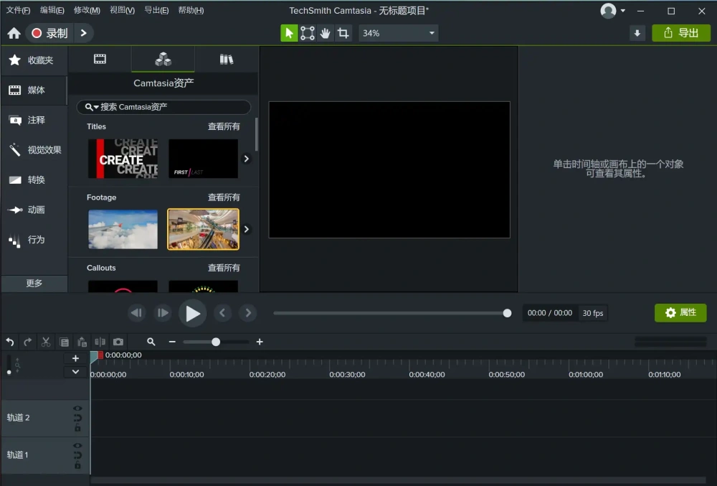Select the shopping mall footage thumbnail
The image size is (717, 486).
click(x=203, y=229)
